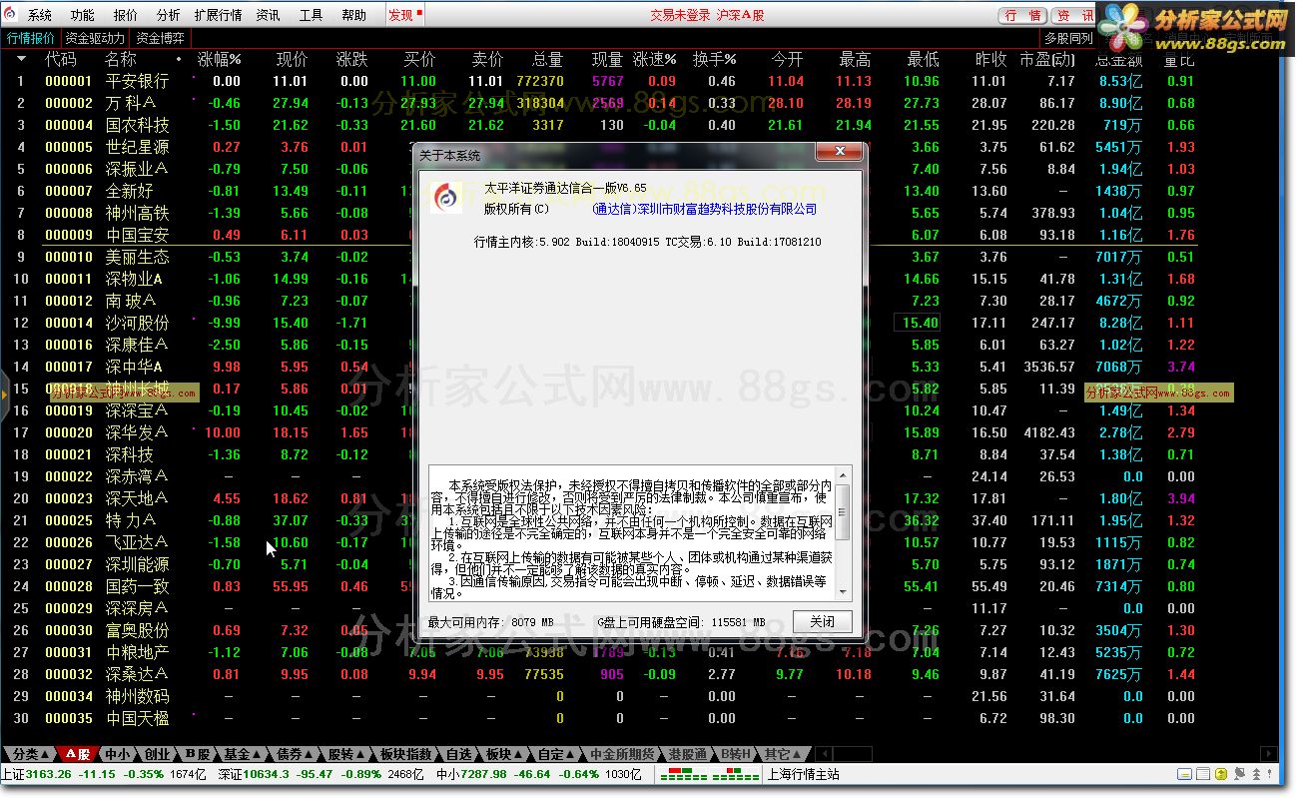
Task: Click the license text scrollbar thumb
Action: coord(843,511)
